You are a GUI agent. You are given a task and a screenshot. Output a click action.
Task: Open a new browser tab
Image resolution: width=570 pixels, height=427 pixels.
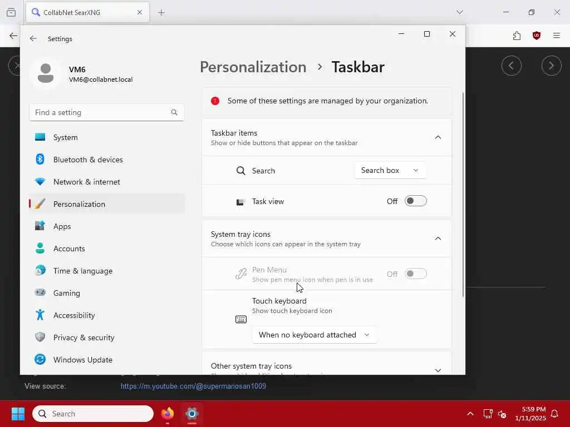click(x=161, y=13)
